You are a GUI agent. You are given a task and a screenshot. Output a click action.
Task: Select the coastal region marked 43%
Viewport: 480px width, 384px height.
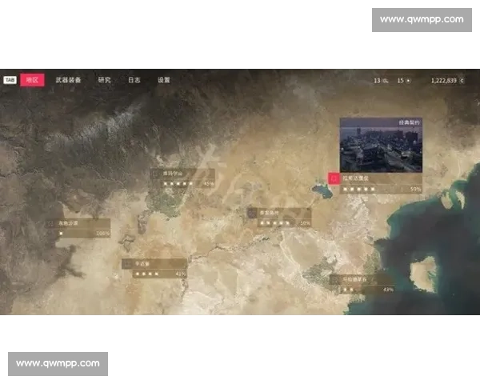pos(362,285)
